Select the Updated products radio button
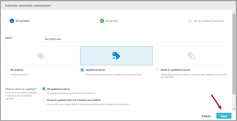The height and width of the screenshot is (121, 237). click(x=82, y=70)
